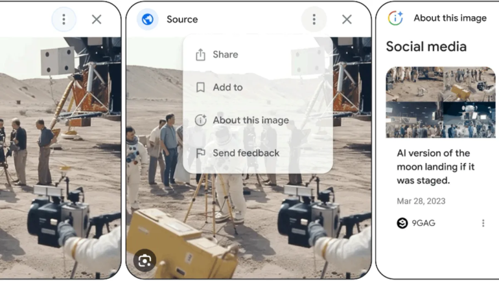Image resolution: width=499 pixels, height=281 pixels.
Task: Click the Share upload icon
Action: pos(200,54)
